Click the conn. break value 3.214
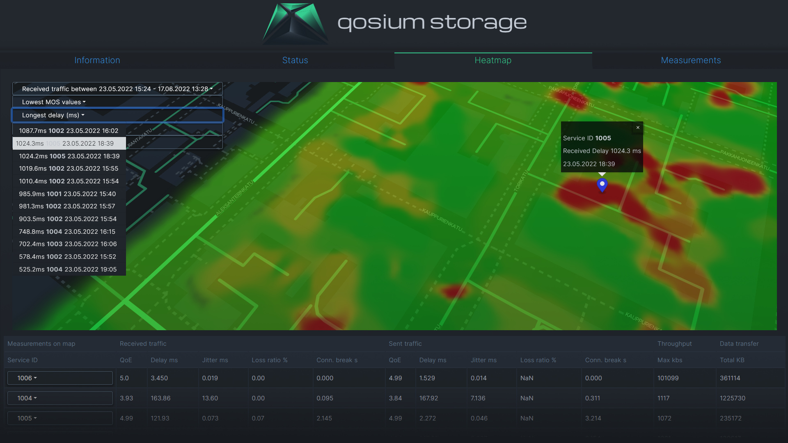This screenshot has height=443, width=788. [593, 418]
